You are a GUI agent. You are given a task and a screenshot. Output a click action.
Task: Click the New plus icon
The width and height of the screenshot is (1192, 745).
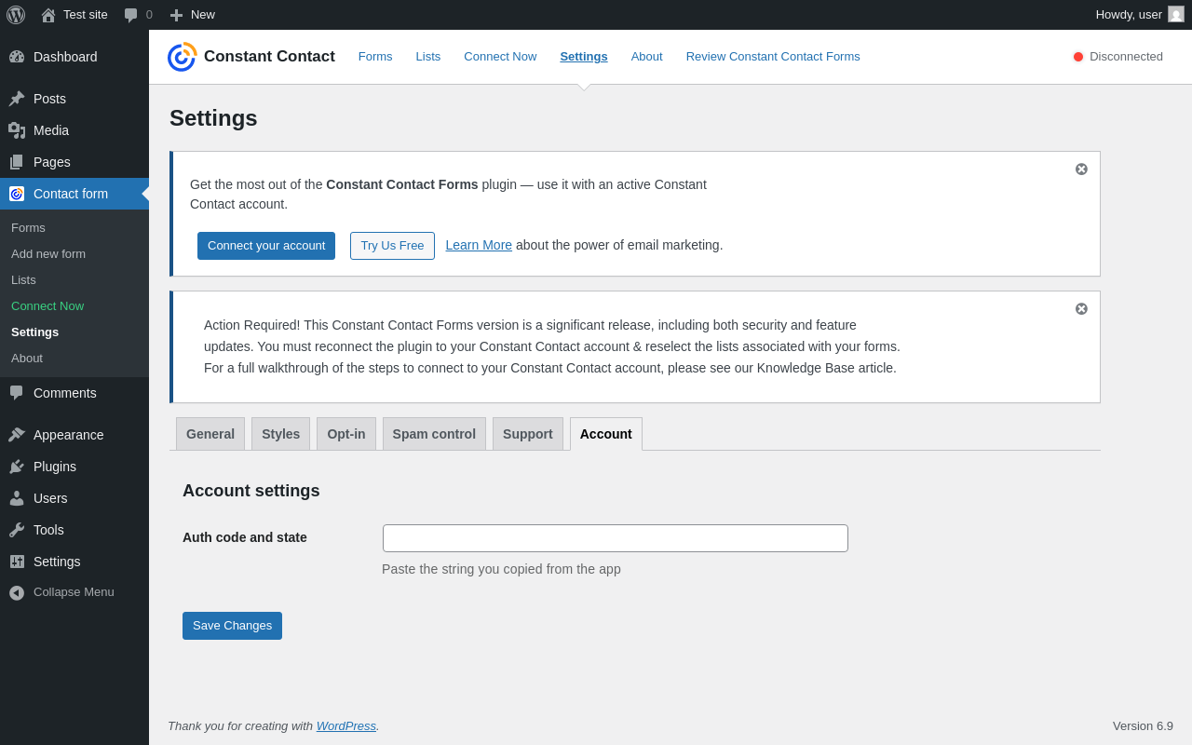click(176, 15)
